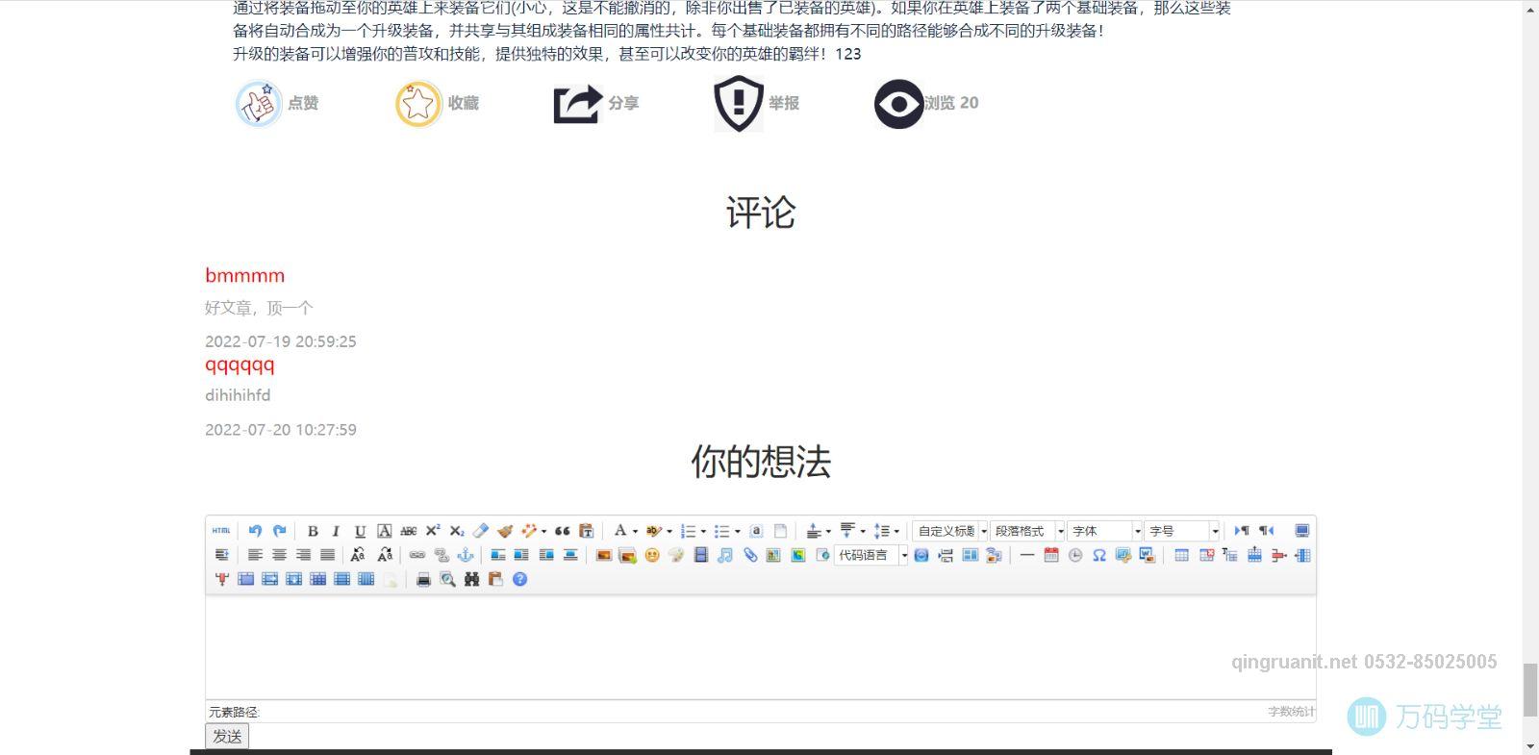Click the print icon
This screenshot has width=1539, height=755.
tap(423, 579)
